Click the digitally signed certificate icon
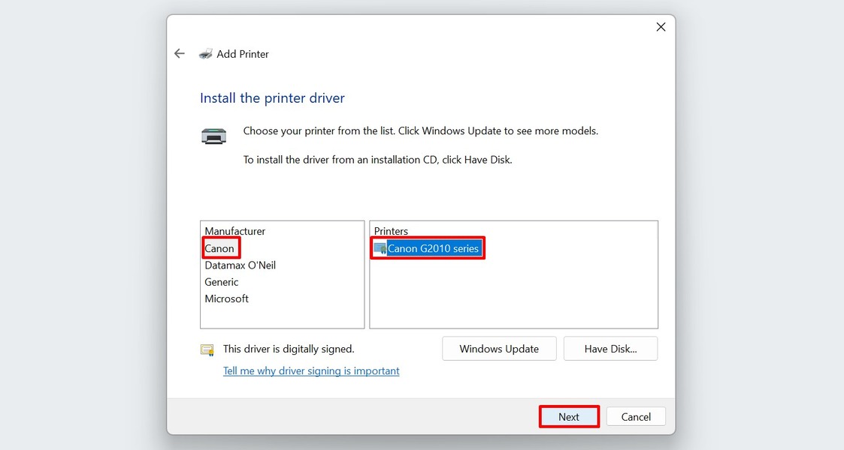The width and height of the screenshot is (844, 450). [207, 349]
